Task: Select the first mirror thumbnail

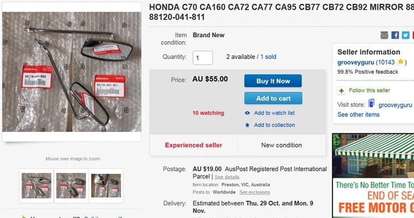Action: pos(36,186)
